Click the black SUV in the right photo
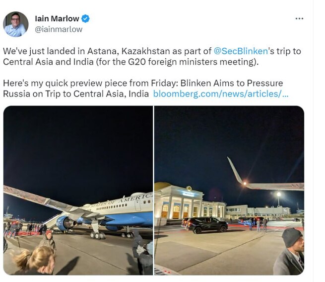 (205, 225)
